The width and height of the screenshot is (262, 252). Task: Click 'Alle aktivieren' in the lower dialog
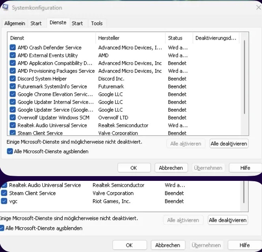click(x=183, y=220)
